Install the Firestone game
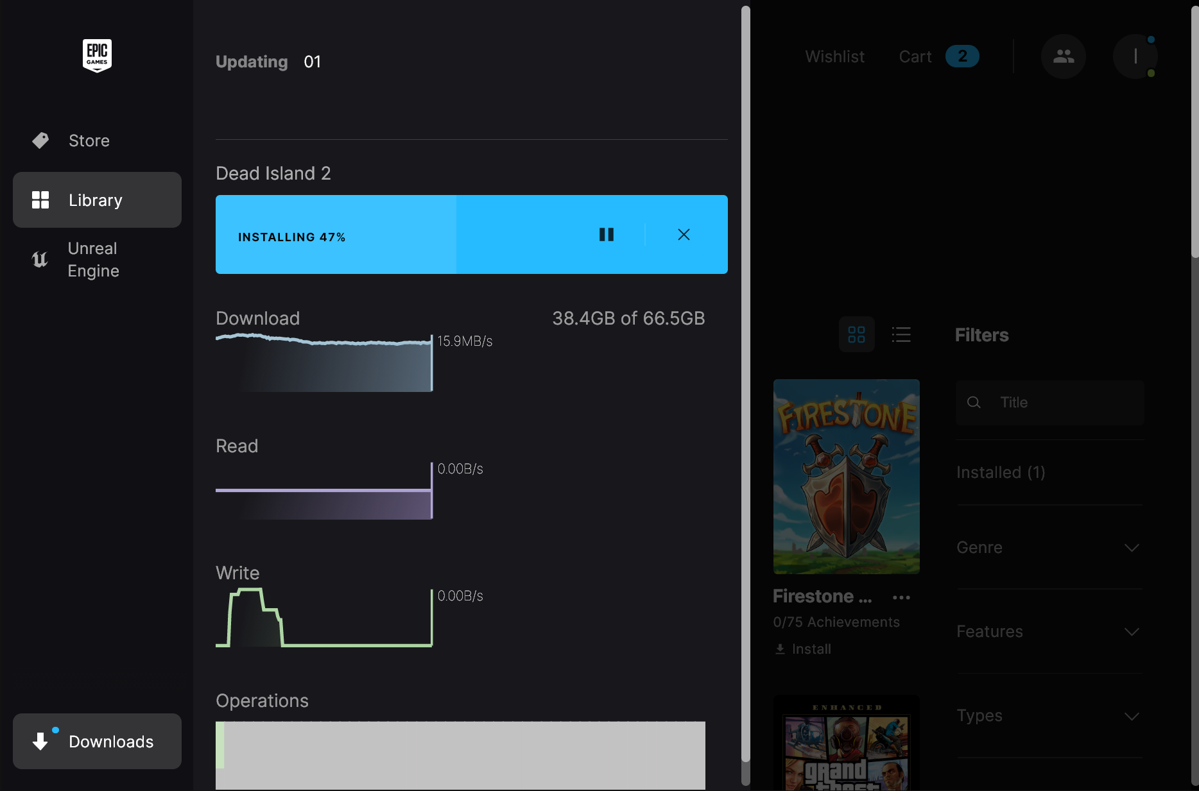This screenshot has height=791, width=1199. (x=803, y=649)
